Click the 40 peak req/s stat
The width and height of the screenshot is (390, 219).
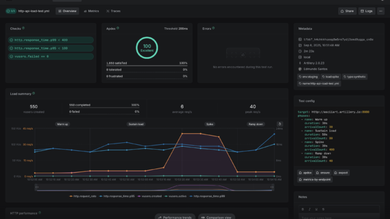(x=253, y=108)
